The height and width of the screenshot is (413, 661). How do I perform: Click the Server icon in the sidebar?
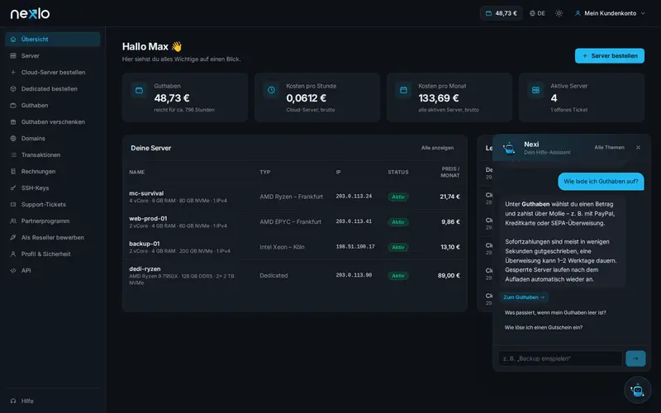coord(13,55)
